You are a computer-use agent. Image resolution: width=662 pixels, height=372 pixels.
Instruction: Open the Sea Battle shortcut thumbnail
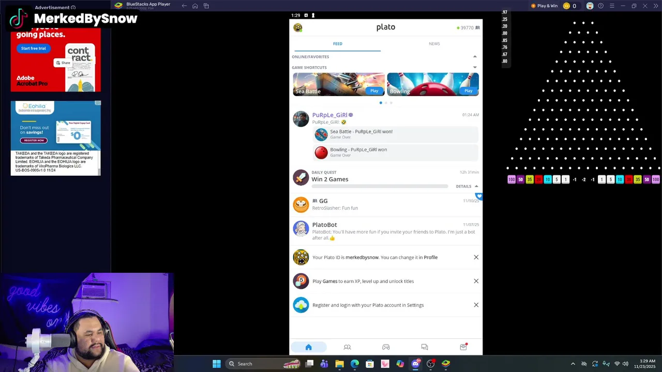(339, 84)
